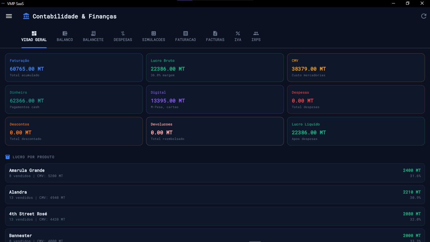Click the 2210 MT profit figure
This screenshot has width=430, height=242.
(x=412, y=192)
